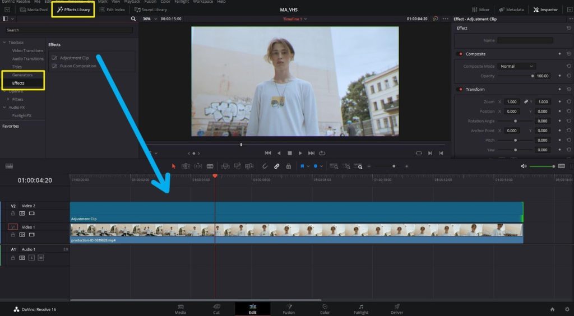Lock the Video 2 track
Screen dimensions: 574x316
[x=13, y=213]
